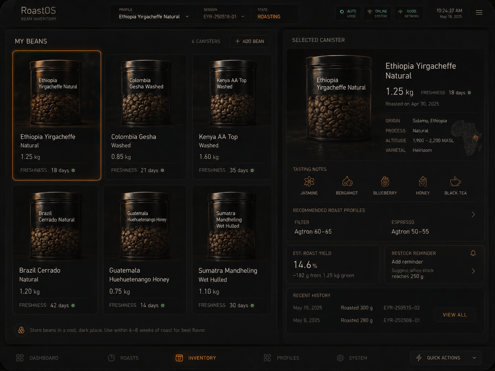Select the Filter Agtron 60–65 profile
The image size is (495, 371).
pyautogui.click(x=313, y=227)
